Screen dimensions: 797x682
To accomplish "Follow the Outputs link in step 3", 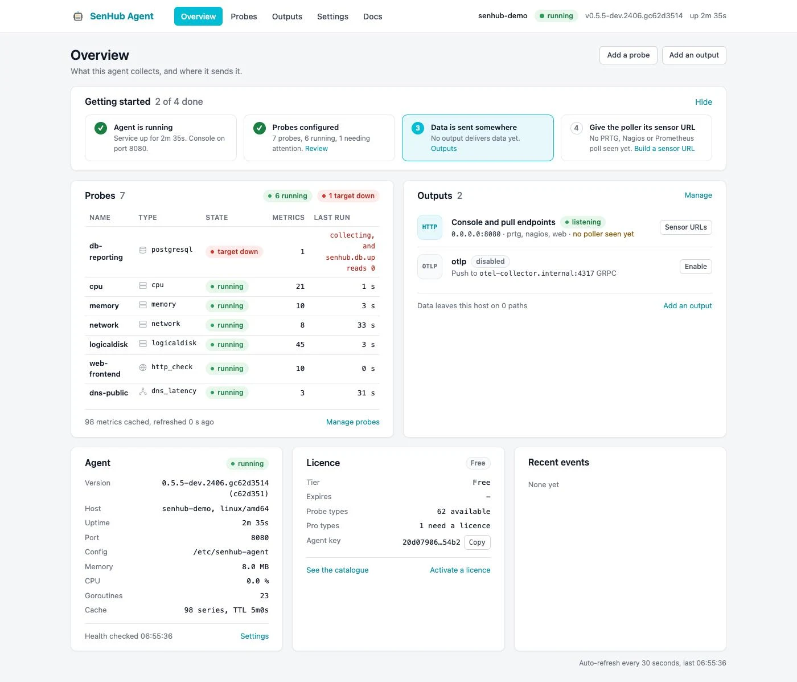I will pos(444,149).
